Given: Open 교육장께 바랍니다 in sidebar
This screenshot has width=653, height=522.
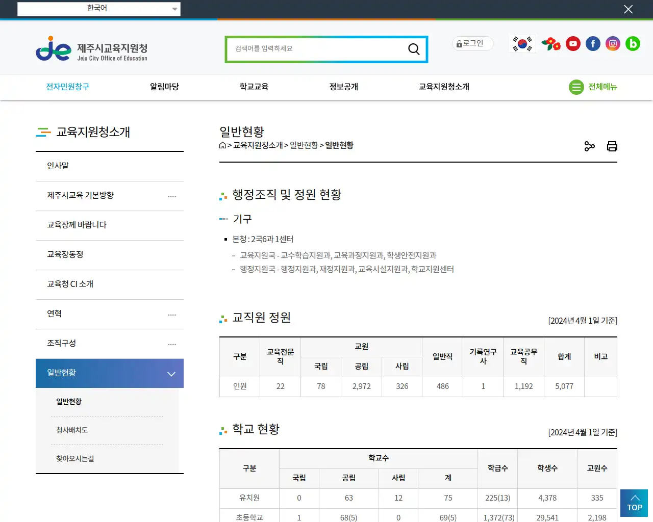Looking at the screenshot, I should click(110, 225).
